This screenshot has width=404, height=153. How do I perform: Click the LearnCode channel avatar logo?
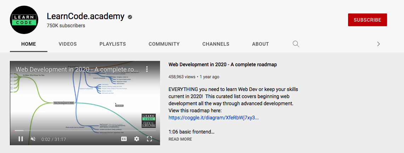click(x=24, y=20)
